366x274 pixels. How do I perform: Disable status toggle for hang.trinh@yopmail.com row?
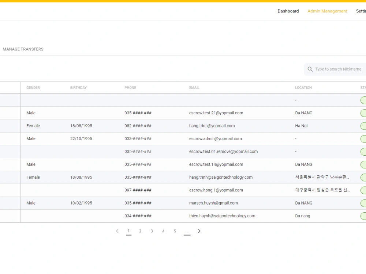click(x=363, y=126)
